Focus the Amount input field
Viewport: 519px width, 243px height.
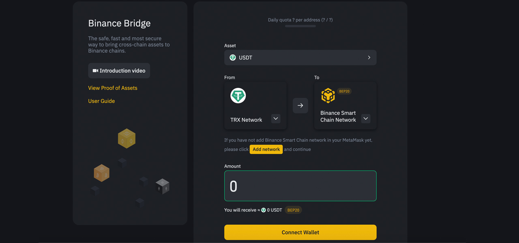300,186
